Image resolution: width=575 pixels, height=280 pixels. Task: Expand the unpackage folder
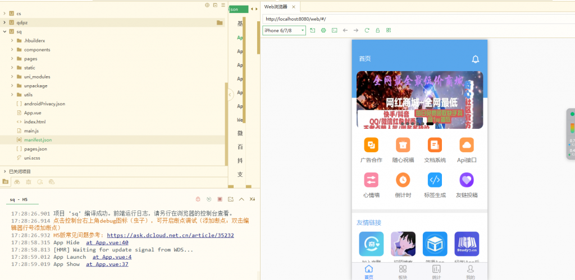pos(12,86)
